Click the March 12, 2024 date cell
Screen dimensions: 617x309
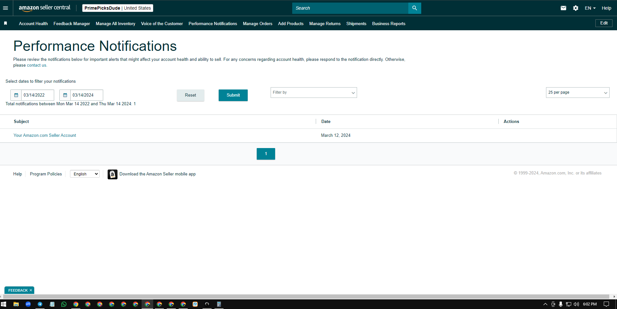335,136
